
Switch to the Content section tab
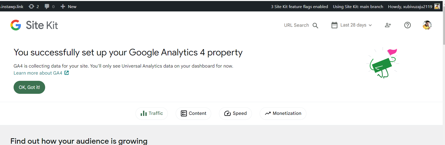(x=193, y=113)
